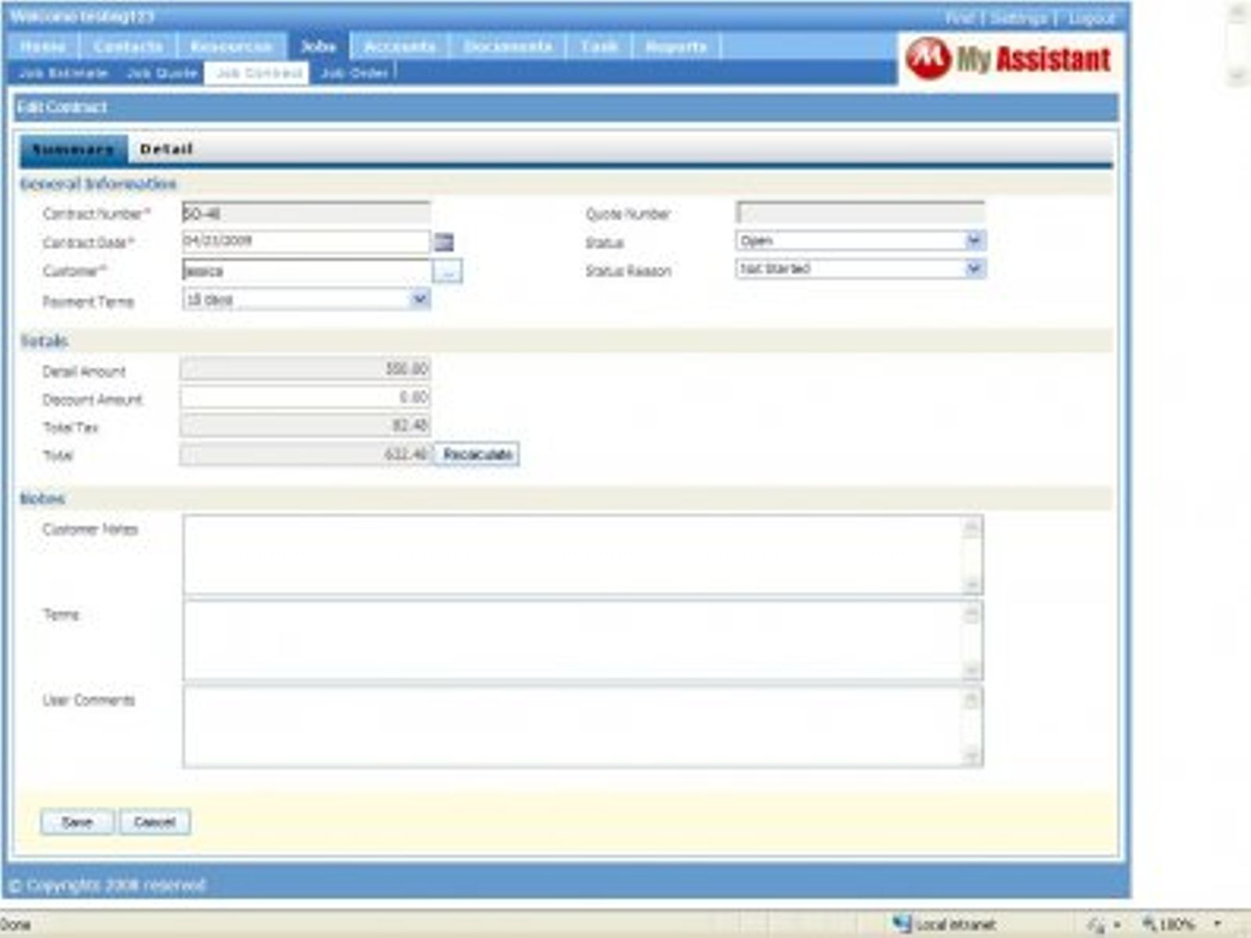Image resolution: width=1251 pixels, height=938 pixels.
Task: Expand the Status Reason dropdown
Action: coord(974,268)
